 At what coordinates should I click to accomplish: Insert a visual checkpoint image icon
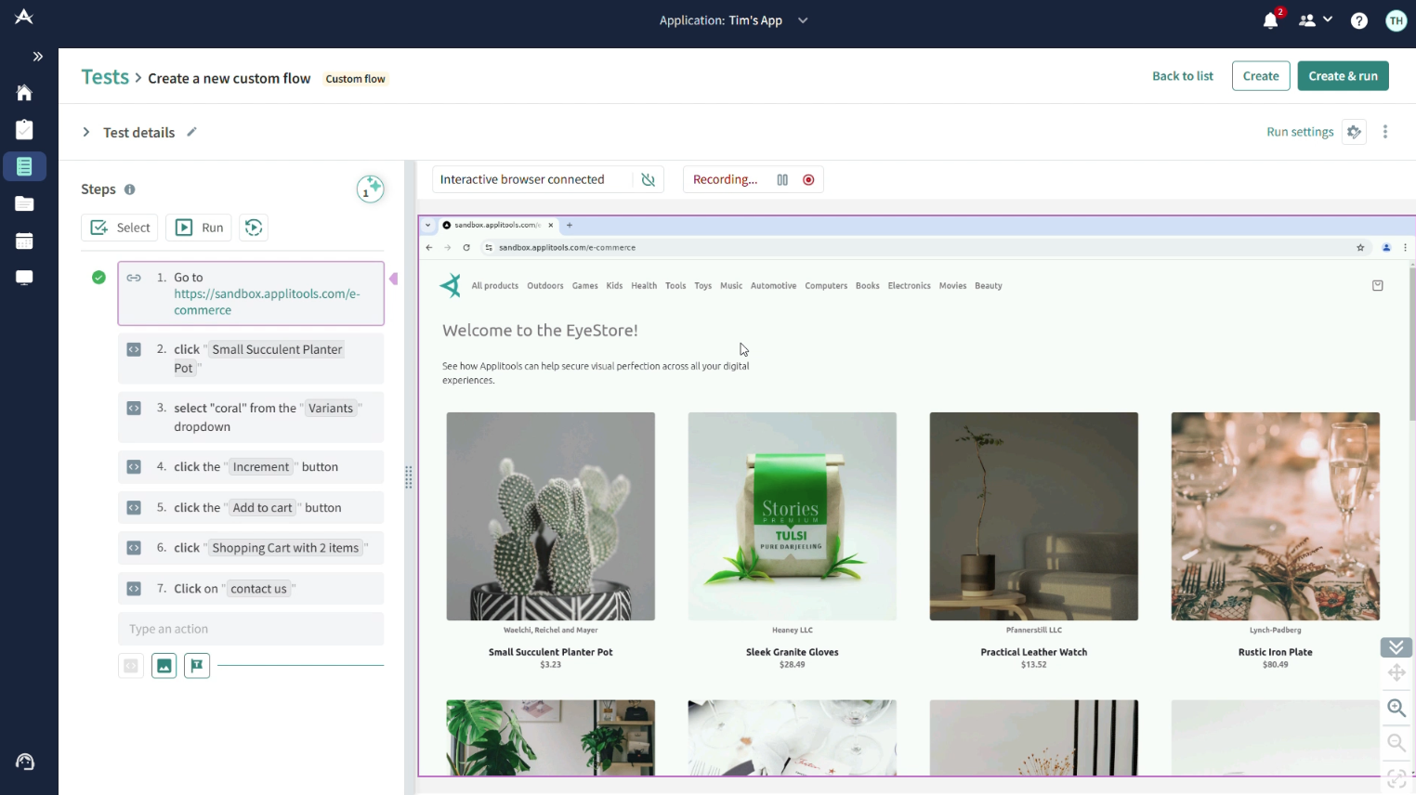[164, 666]
